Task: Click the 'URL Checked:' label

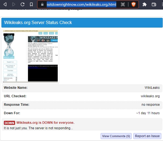Action: [15, 96]
